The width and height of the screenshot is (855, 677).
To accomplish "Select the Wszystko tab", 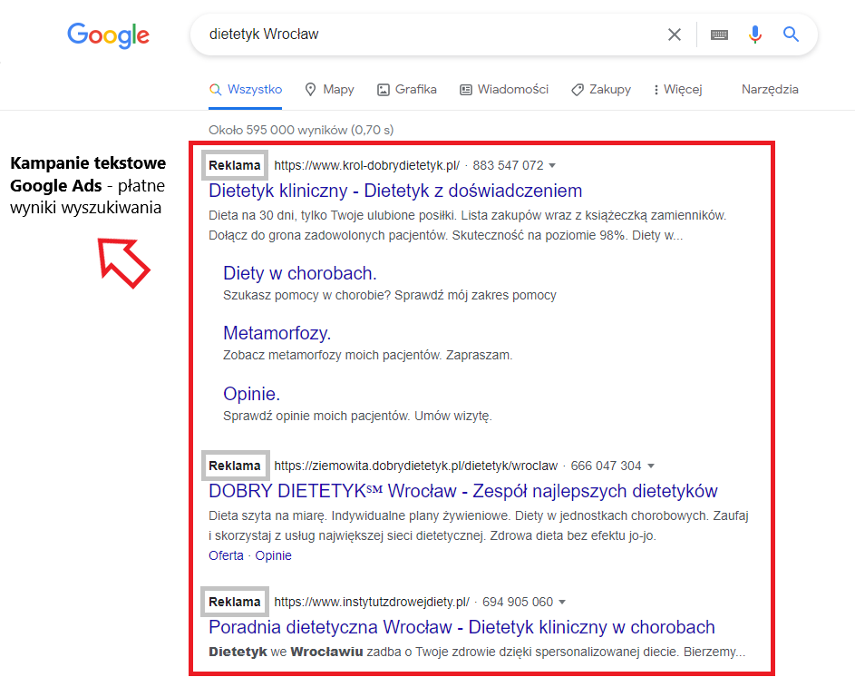I will point(246,90).
